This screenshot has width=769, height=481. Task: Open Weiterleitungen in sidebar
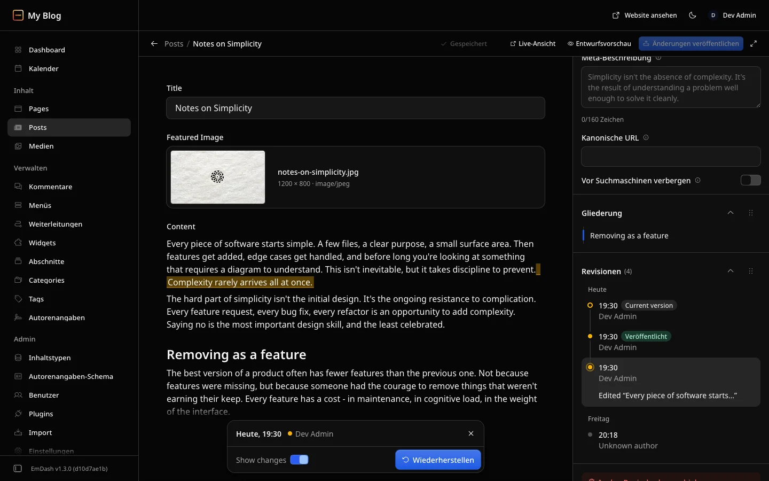(x=69, y=224)
